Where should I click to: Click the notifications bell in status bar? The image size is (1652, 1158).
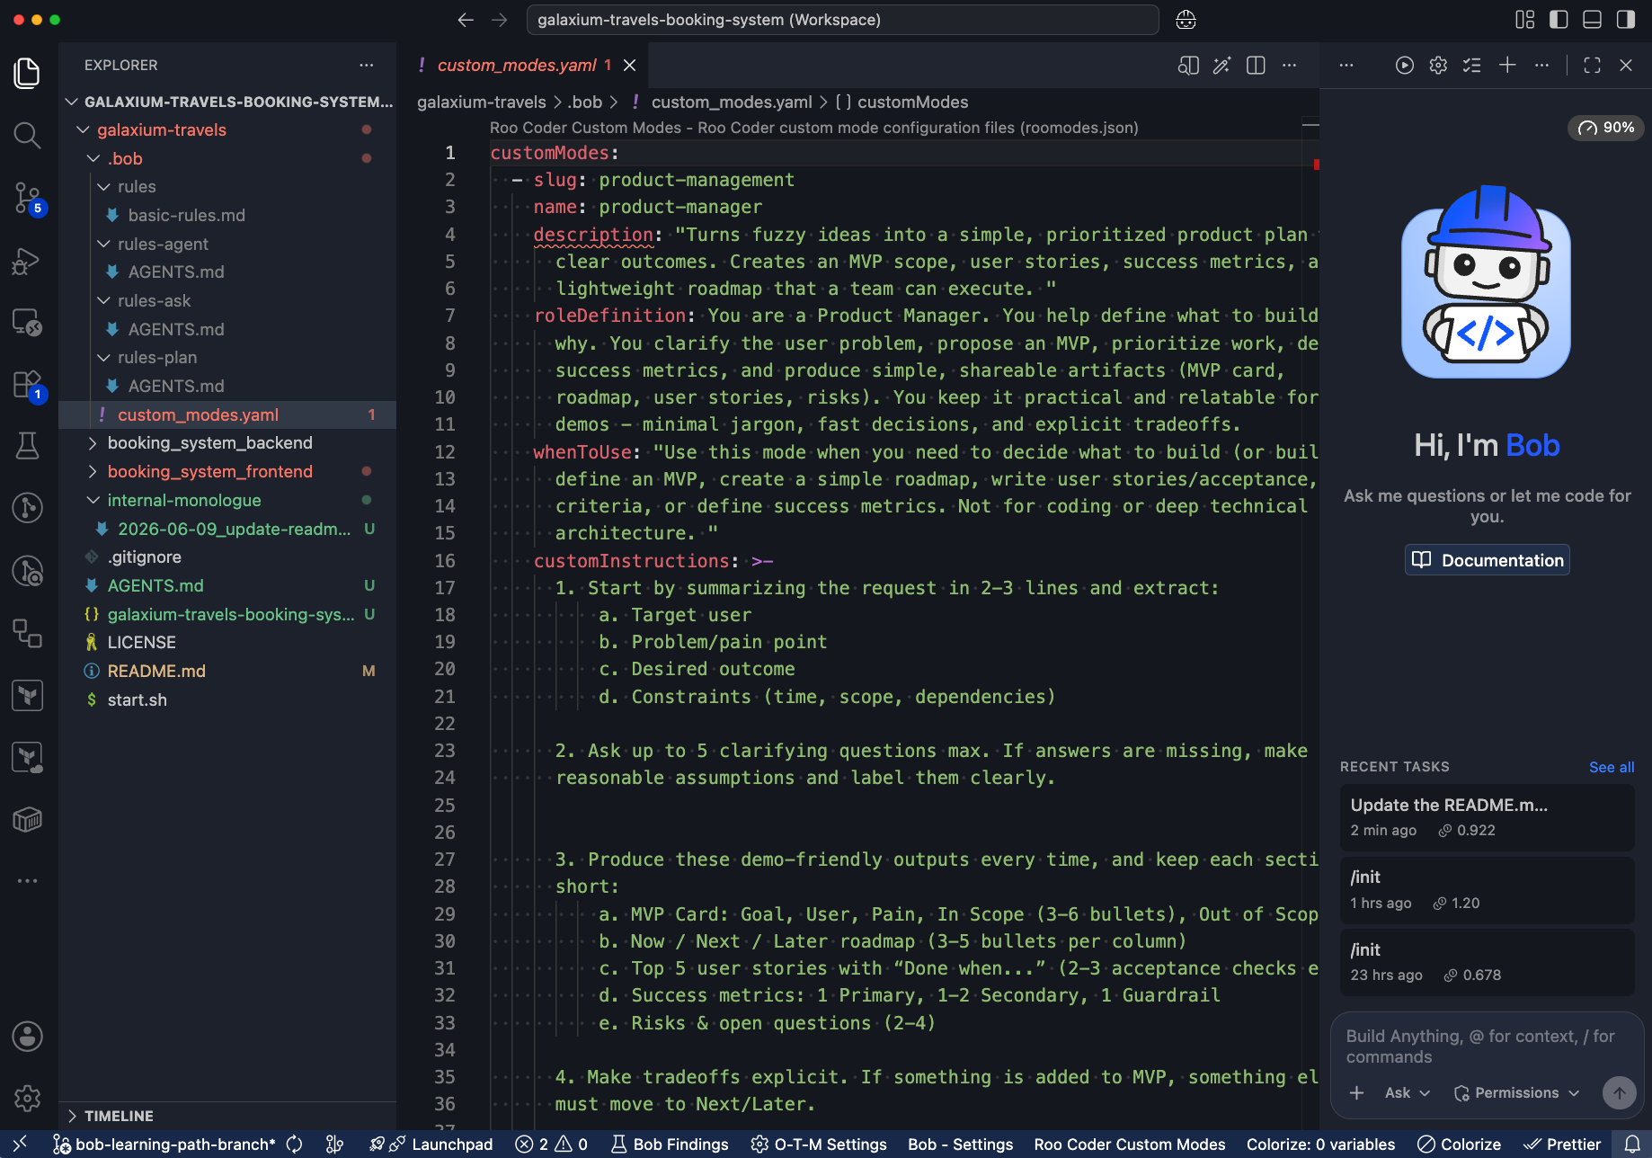(x=1632, y=1145)
